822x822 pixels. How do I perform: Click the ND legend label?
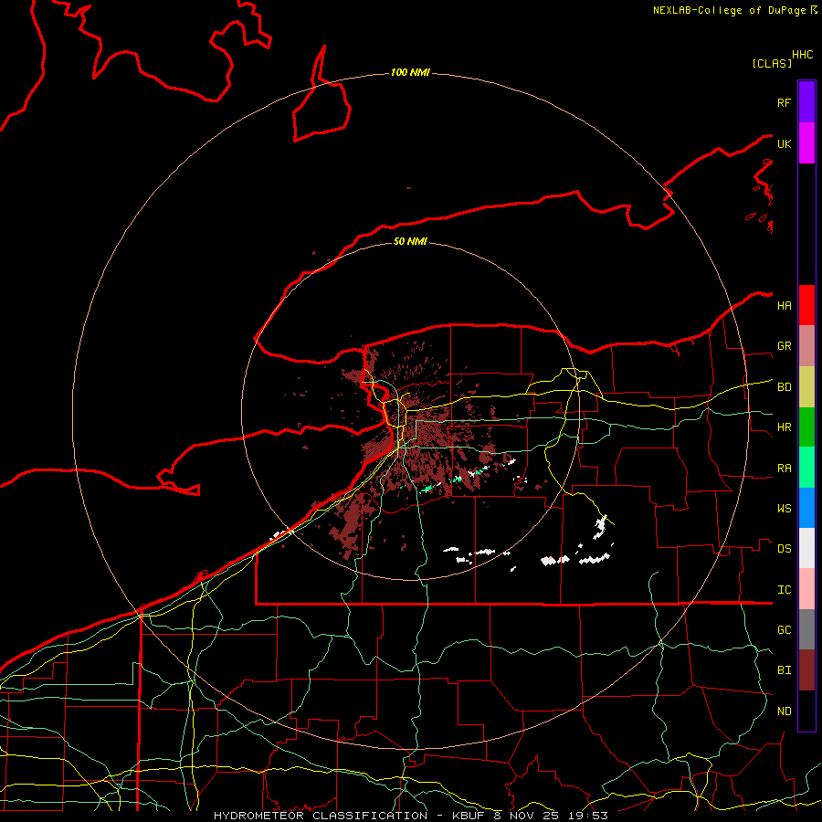(784, 711)
